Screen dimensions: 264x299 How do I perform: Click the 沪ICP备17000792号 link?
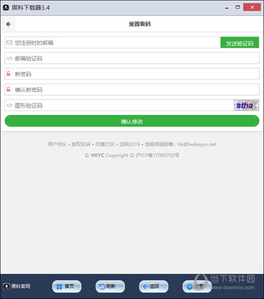click(158, 155)
